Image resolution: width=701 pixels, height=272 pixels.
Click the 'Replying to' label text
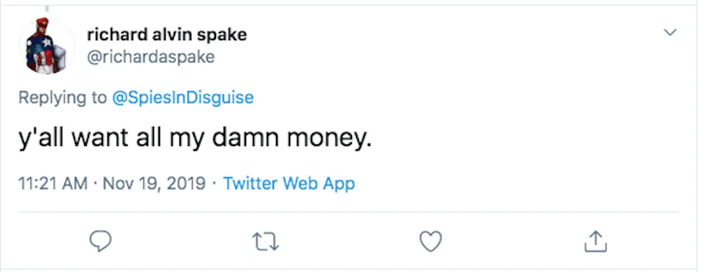62,97
